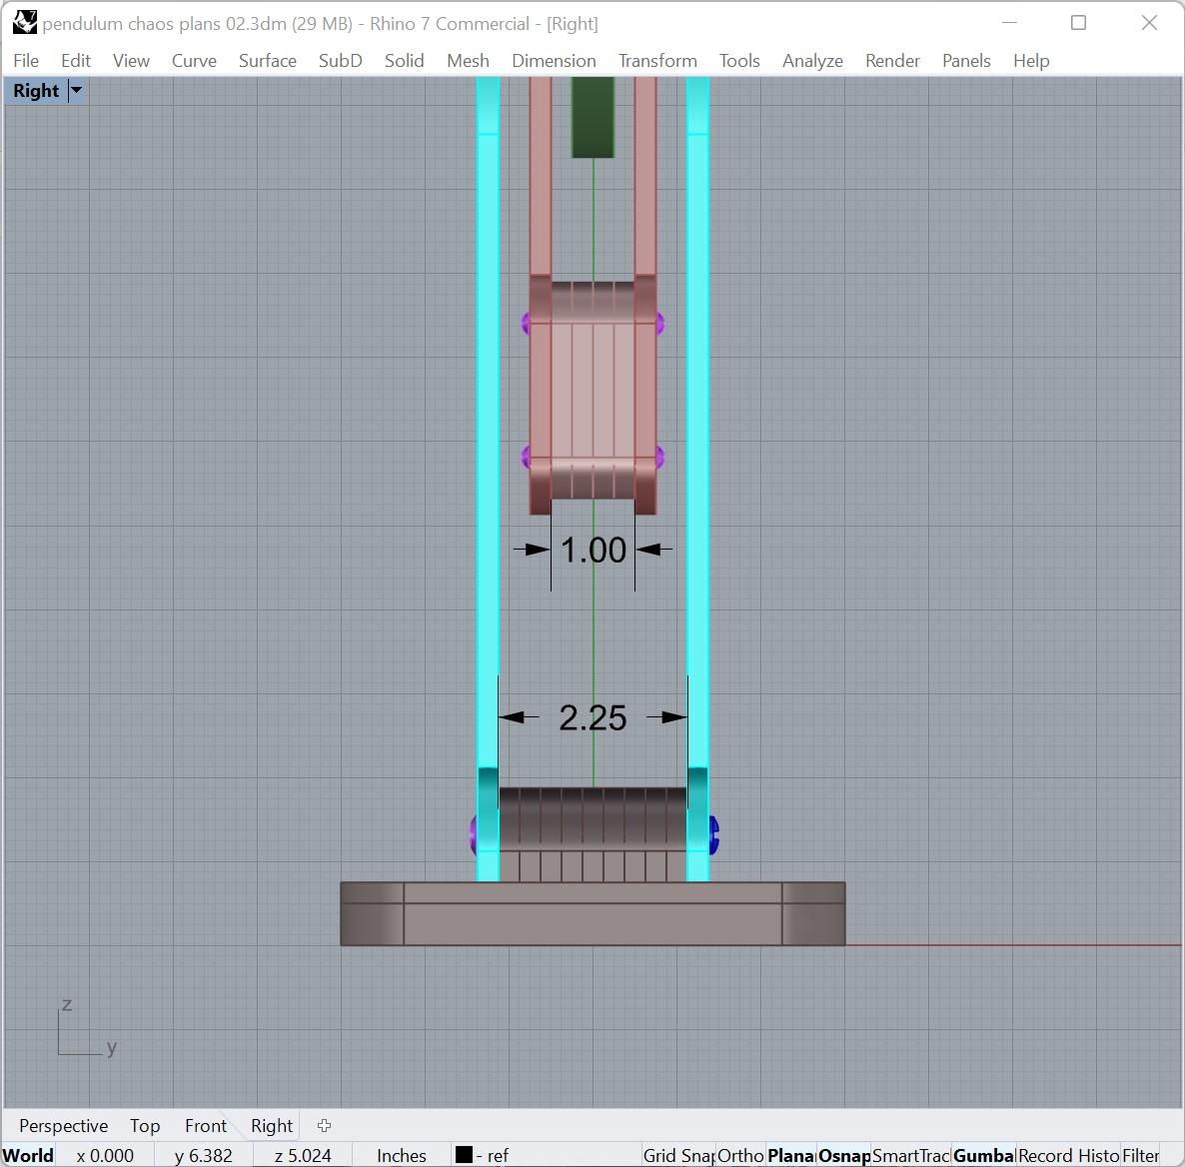Click the x 0.000 coordinate readout
Image resolution: width=1185 pixels, height=1167 pixels.
[x=105, y=1155]
